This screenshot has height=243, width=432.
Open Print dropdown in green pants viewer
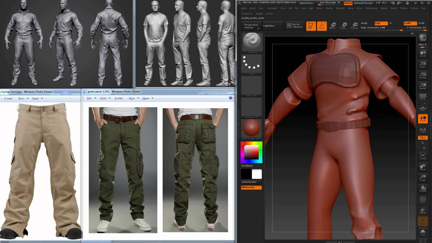pos(105,98)
